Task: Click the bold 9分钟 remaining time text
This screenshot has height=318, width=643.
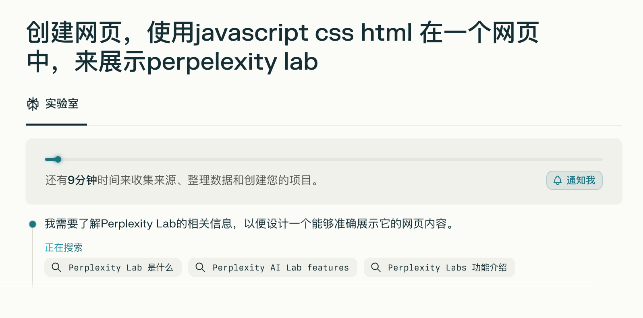Action: (x=82, y=180)
